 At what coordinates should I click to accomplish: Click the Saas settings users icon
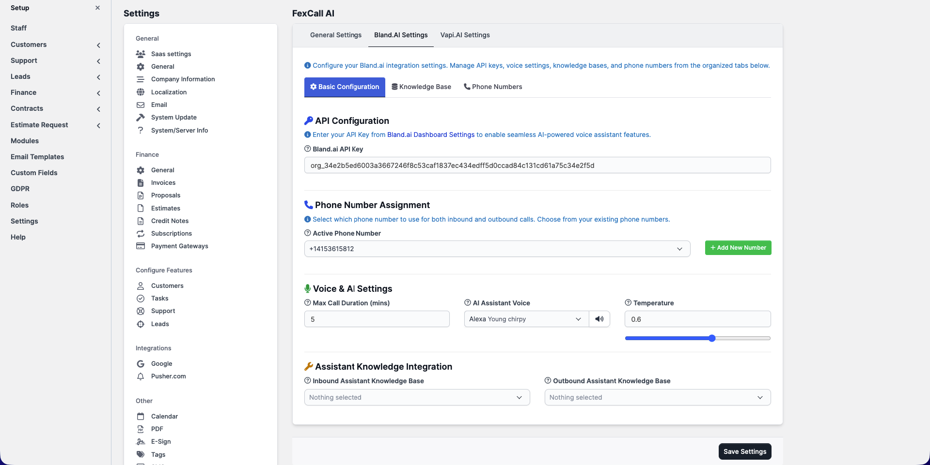coord(141,54)
